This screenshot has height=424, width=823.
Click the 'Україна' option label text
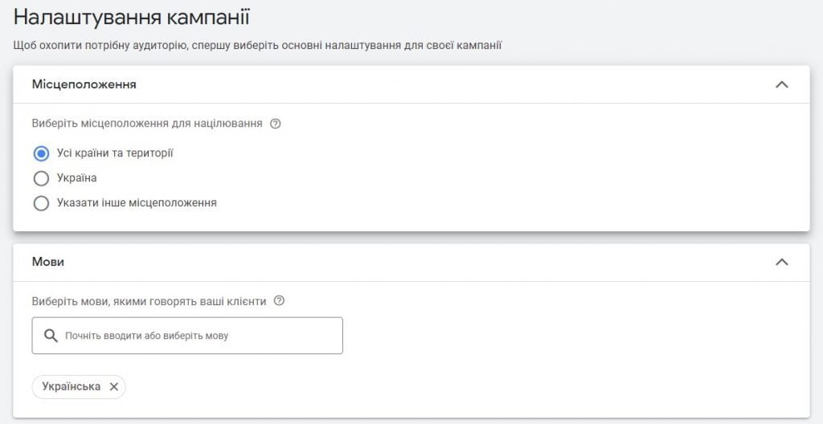(x=76, y=178)
